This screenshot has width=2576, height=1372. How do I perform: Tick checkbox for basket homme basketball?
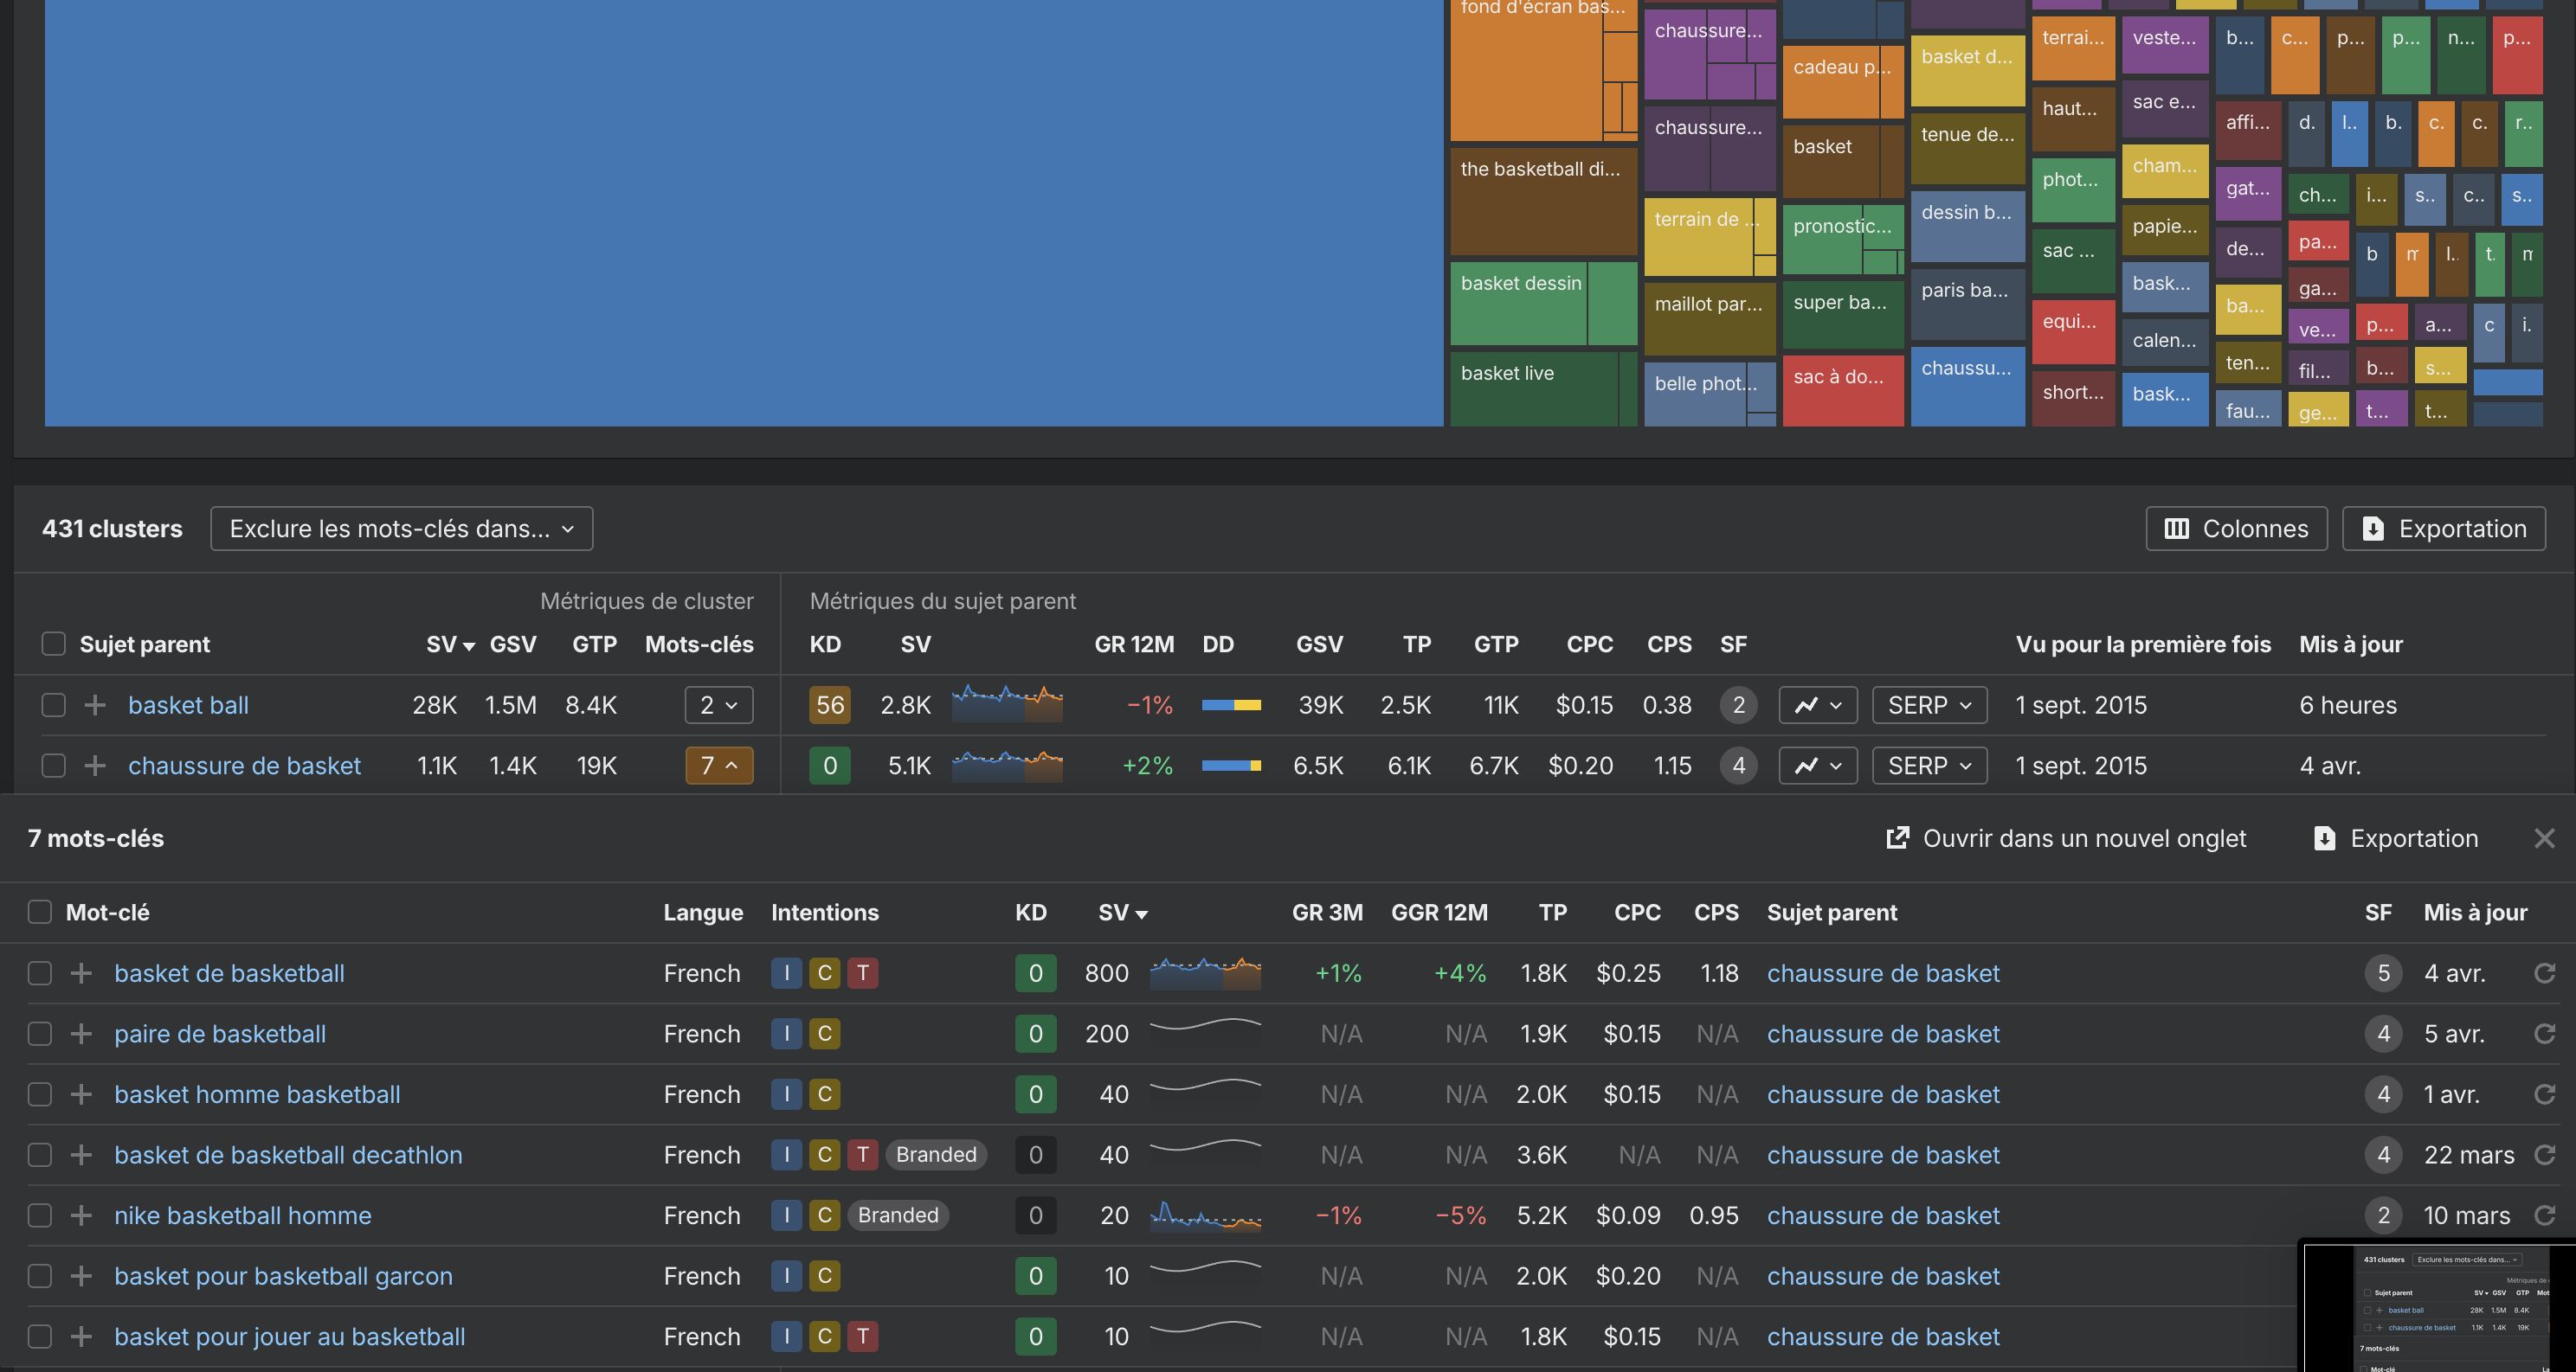40,1094
